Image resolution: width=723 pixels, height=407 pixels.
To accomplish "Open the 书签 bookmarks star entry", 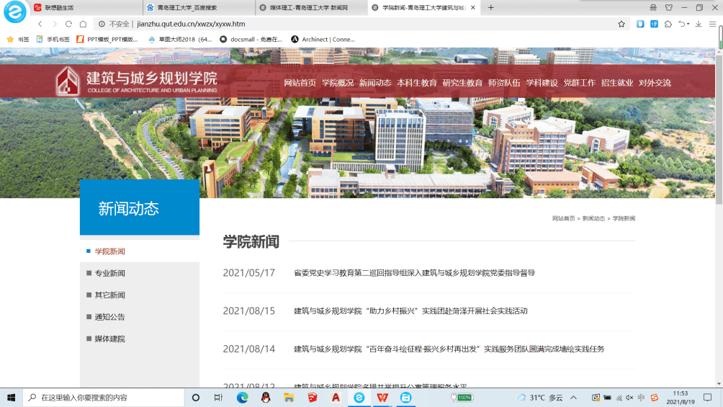I will pos(18,39).
